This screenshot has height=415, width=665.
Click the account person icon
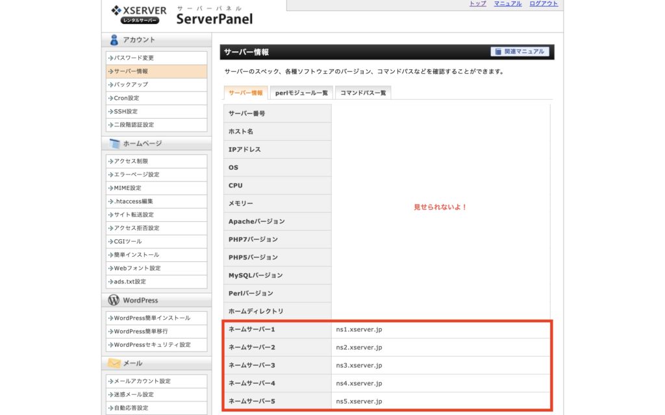click(x=114, y=40)
